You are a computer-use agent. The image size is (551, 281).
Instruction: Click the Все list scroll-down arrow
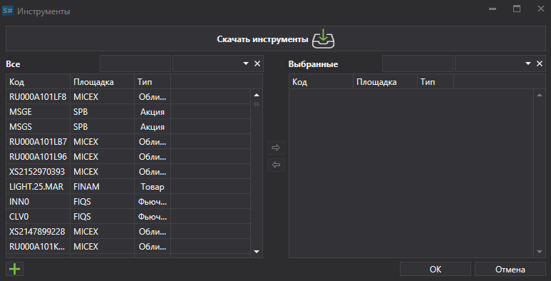257,252
